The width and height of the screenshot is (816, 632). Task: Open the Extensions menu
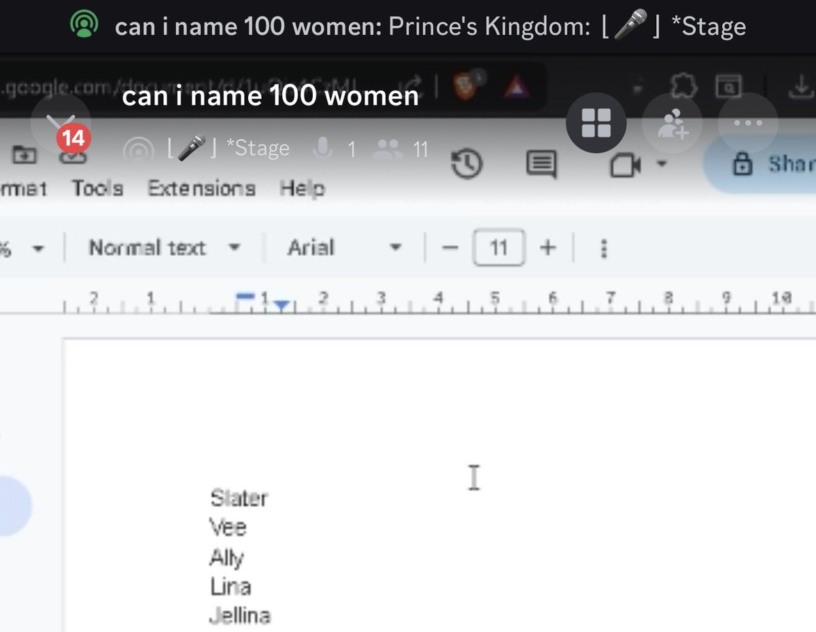(x=202, y=188)
